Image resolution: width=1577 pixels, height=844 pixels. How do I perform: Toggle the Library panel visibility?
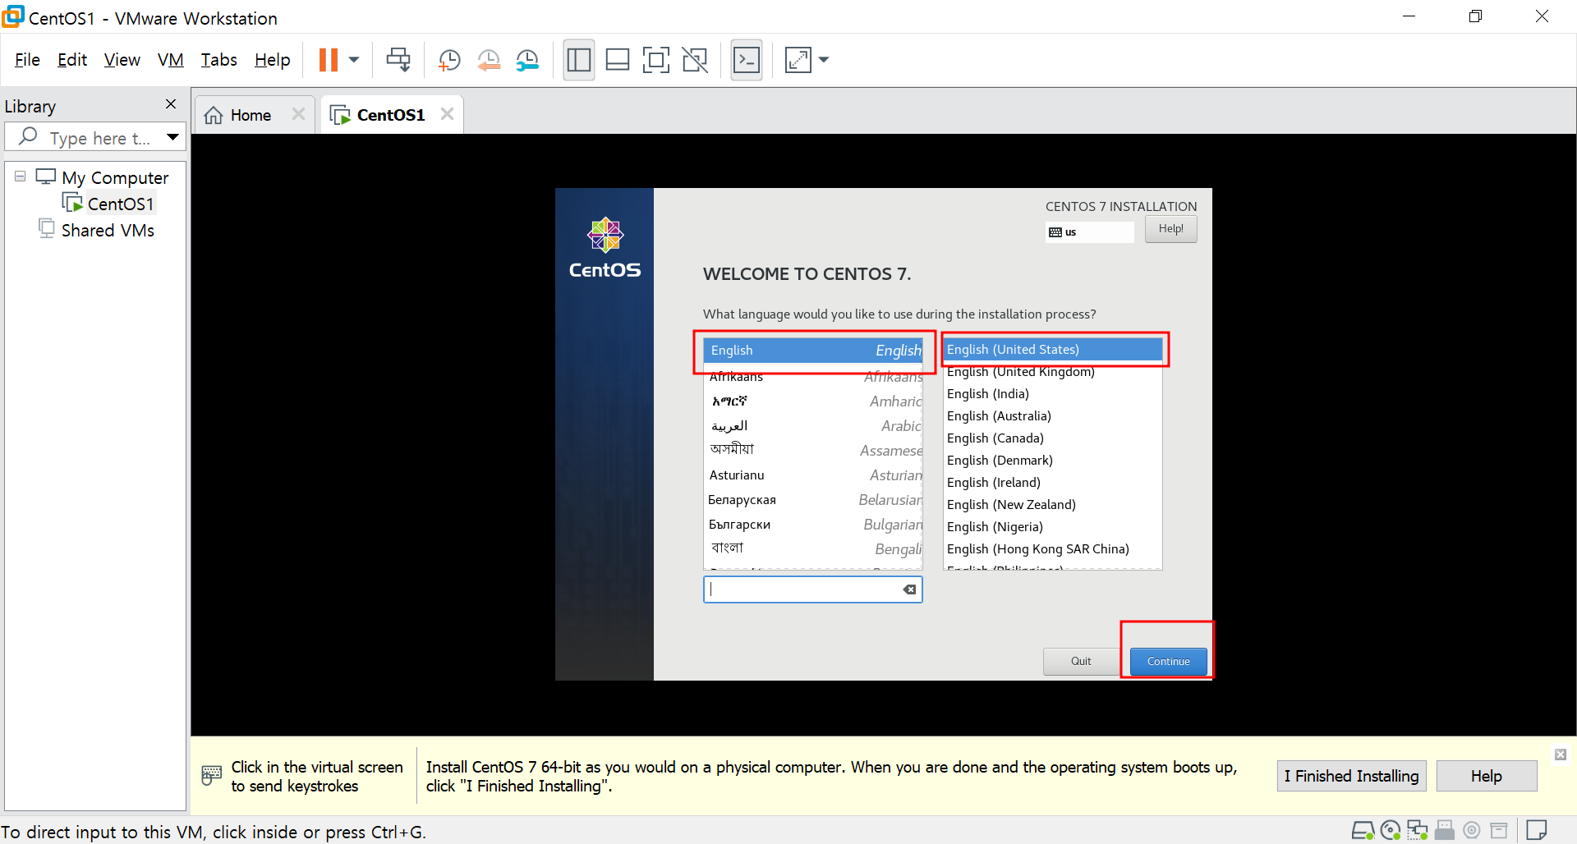tap(579, 59)
